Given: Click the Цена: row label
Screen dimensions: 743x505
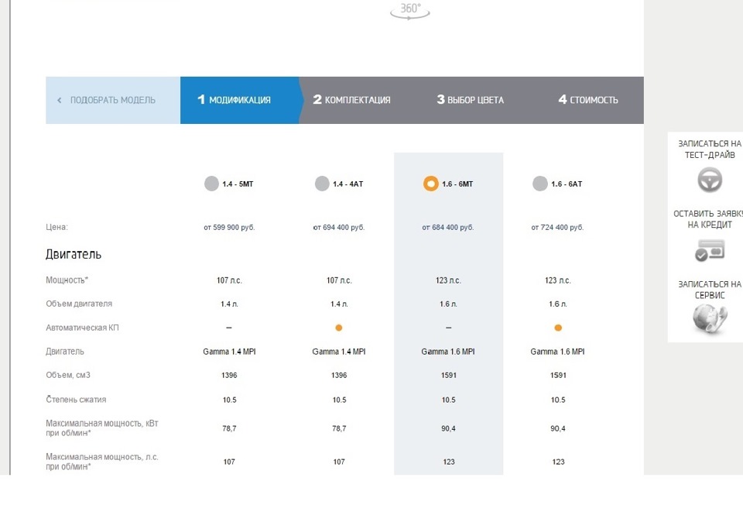Looking at the screenshot, I should click(x=56, y=227).
